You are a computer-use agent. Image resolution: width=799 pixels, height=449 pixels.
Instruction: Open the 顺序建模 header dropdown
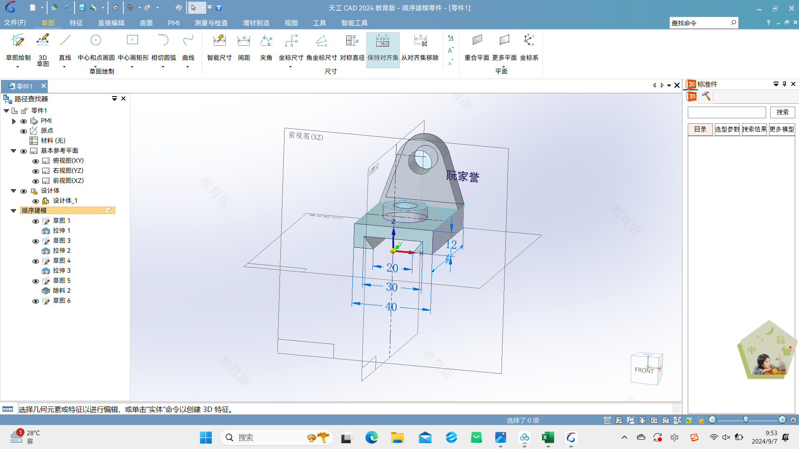pos(108,210)
